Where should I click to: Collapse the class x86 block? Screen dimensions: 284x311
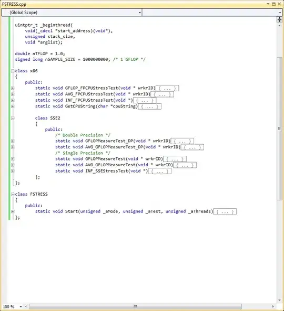[13, 71]
